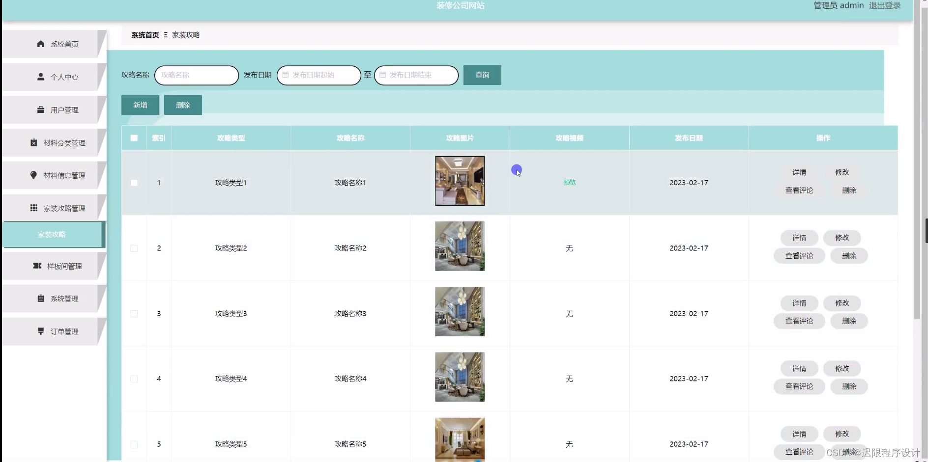Open the 攻略名称1 thumbnail image
This screenshot has width=928, height=462.
tap(460, 181)
